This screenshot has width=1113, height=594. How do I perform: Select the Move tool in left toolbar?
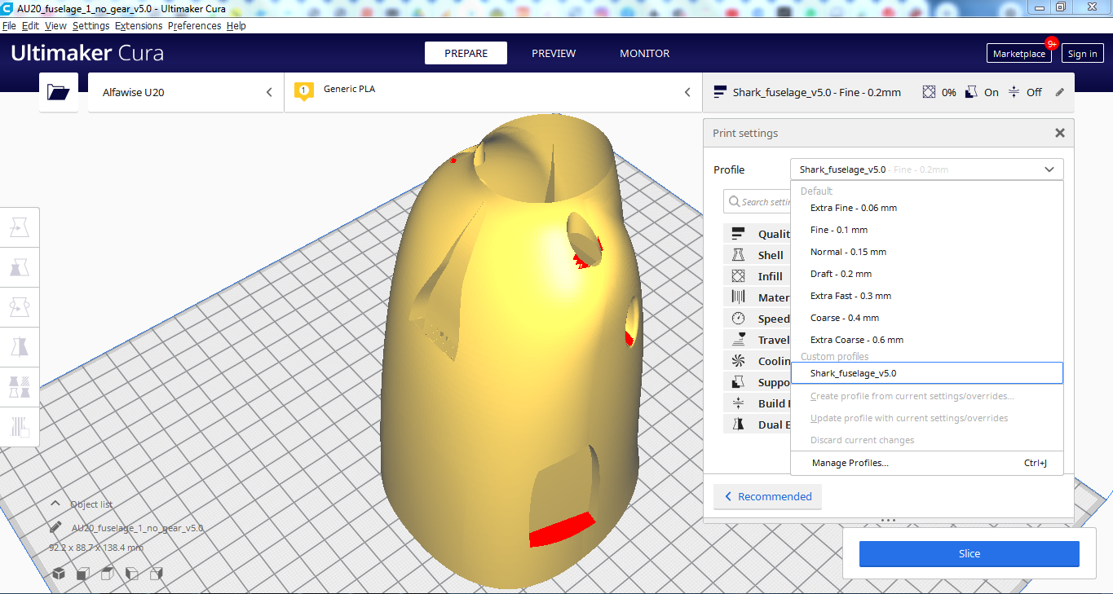click(20, 228)
